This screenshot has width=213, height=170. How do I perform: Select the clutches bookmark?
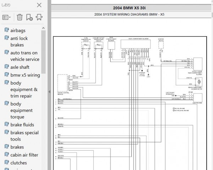click(x=18, y=163)
